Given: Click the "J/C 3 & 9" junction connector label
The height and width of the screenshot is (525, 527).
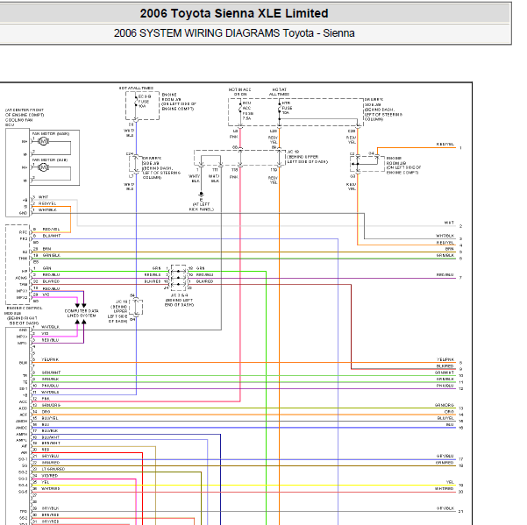Looking at the screenshot, I should point(179,295).
